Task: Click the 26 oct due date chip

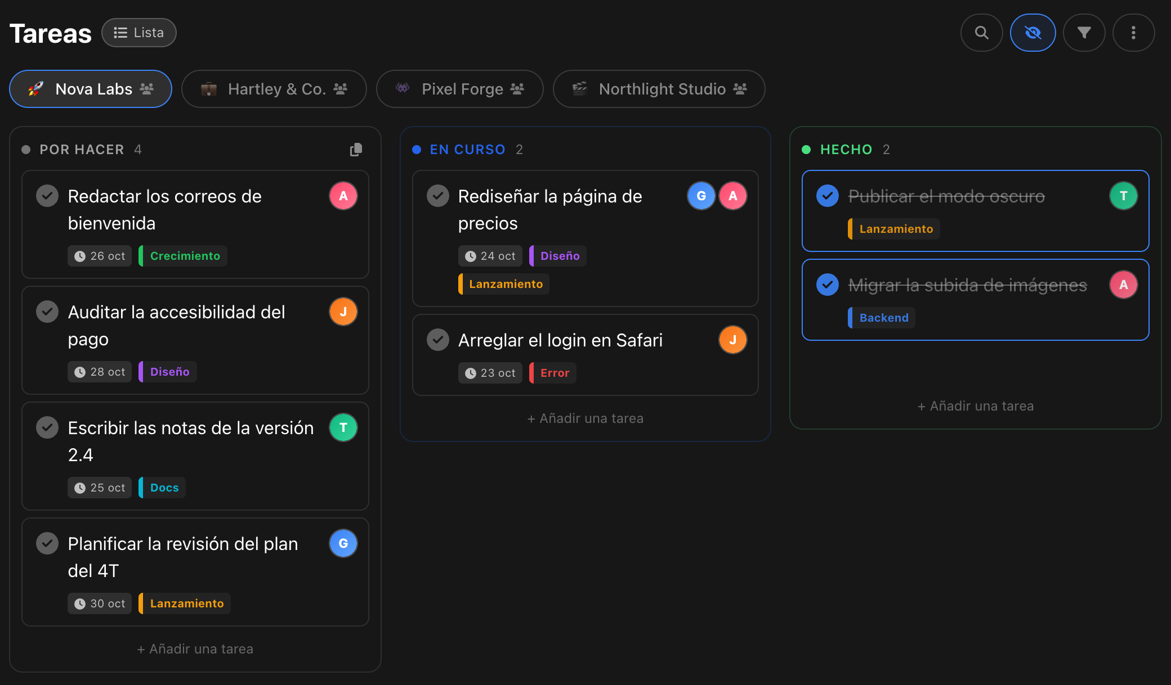Action: (100, 256)
